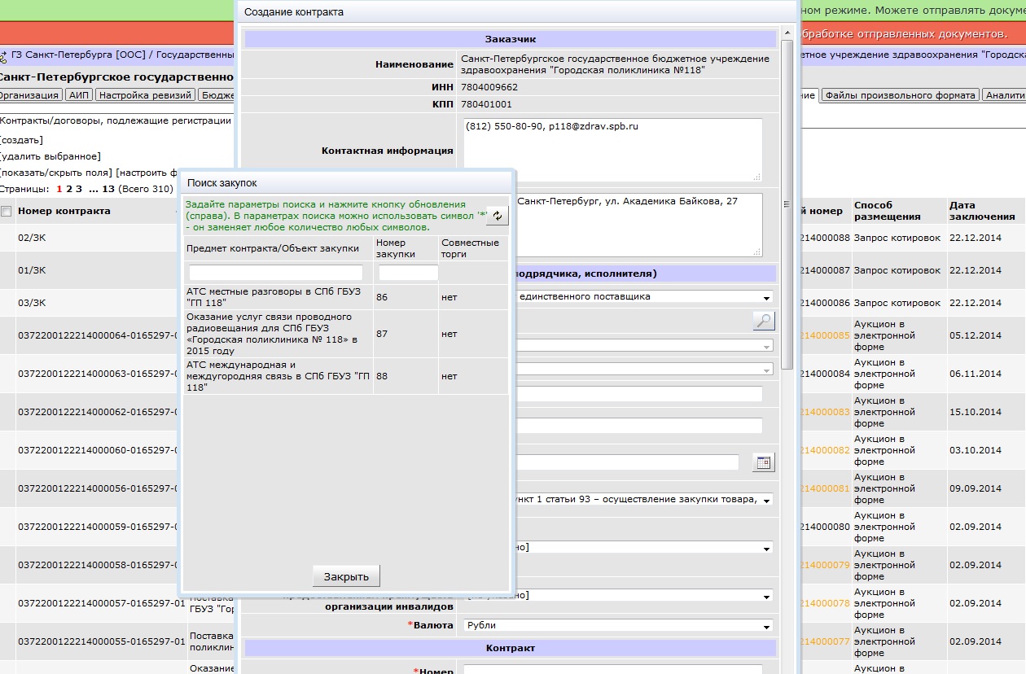Image resolution: width=1026 pixels, height=674 pixels.
Task: Tick the select-all checkbox near Номер контракта
Action: click(x=7, y=212)
